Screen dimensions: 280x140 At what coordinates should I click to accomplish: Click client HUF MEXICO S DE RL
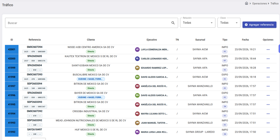(x=91, y=129)
